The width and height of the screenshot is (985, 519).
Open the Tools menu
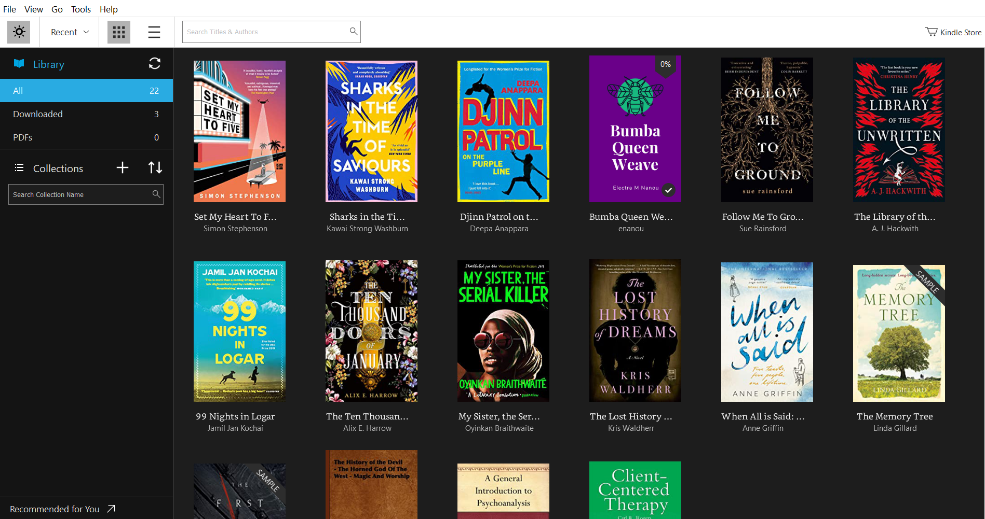pyautogui.click(x=80, y=9)
